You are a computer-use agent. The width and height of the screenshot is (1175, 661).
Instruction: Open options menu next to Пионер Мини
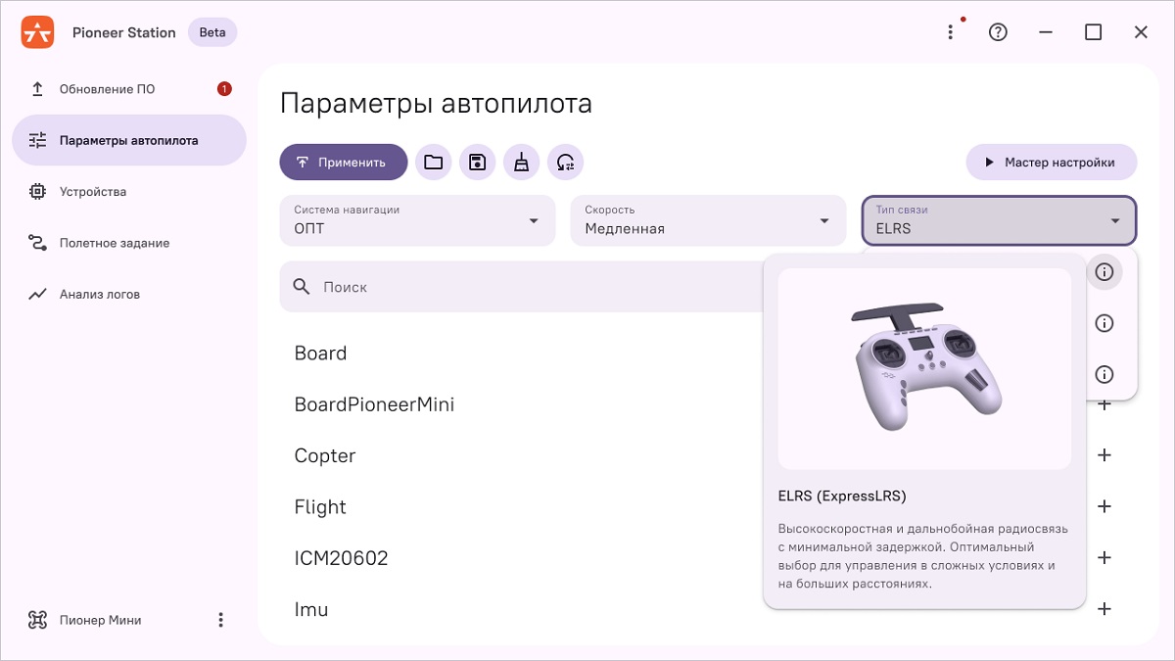(x=220, y=620)
